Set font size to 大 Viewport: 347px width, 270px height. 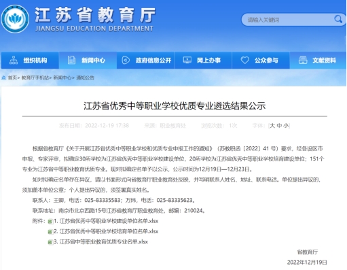[x=272, y=126]
